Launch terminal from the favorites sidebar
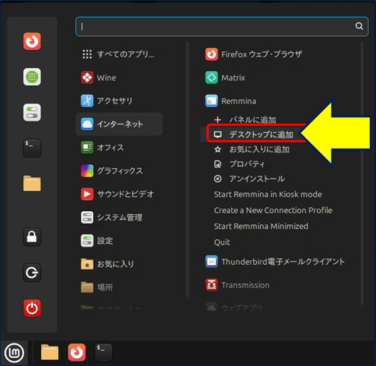Screen dimensions: 376x366 [32, 148]
